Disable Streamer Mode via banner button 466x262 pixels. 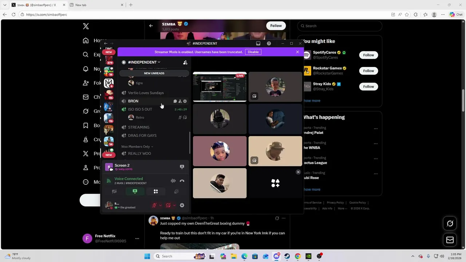pyautogui.click(x=253, y=52)
